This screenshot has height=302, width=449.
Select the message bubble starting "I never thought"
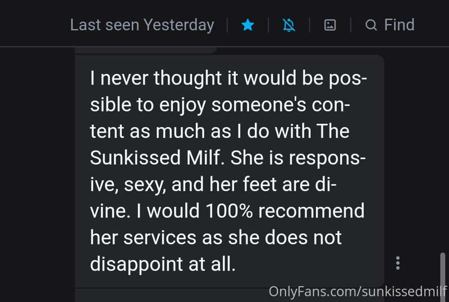tap(229, 171)
